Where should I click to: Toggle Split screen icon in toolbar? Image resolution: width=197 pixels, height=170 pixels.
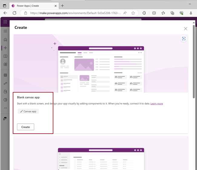[x=154, y=13]
